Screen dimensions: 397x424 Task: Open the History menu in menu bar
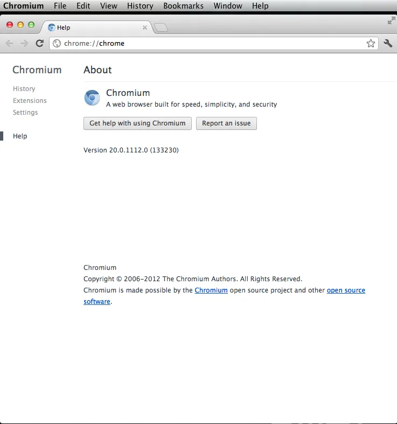click(140, 6)
